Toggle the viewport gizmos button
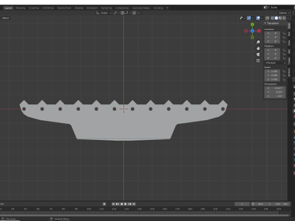Viewport: 295px width, 221px height. 249,18
